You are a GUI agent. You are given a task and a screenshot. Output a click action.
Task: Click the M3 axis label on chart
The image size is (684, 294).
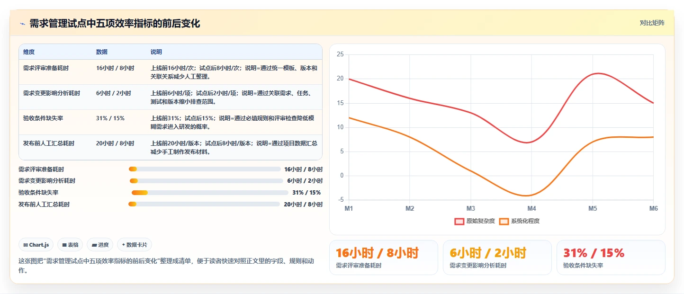[471, 208]
